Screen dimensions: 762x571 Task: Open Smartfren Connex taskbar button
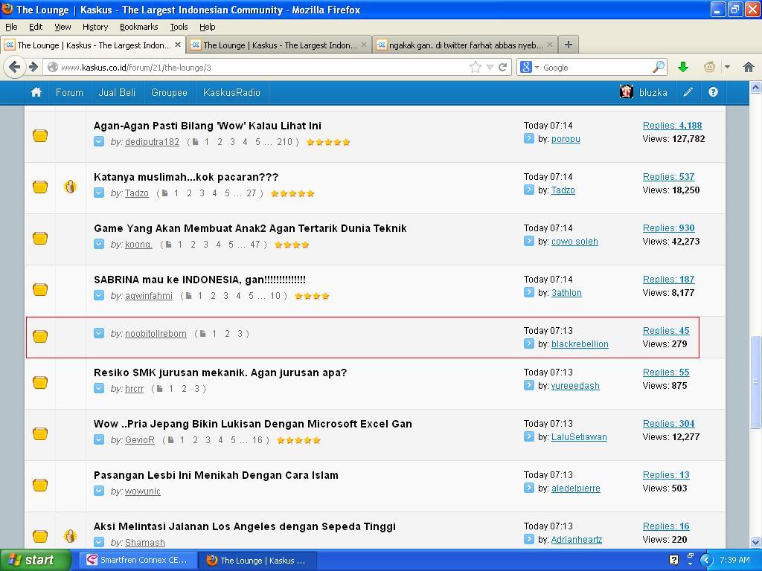[138, 560]
